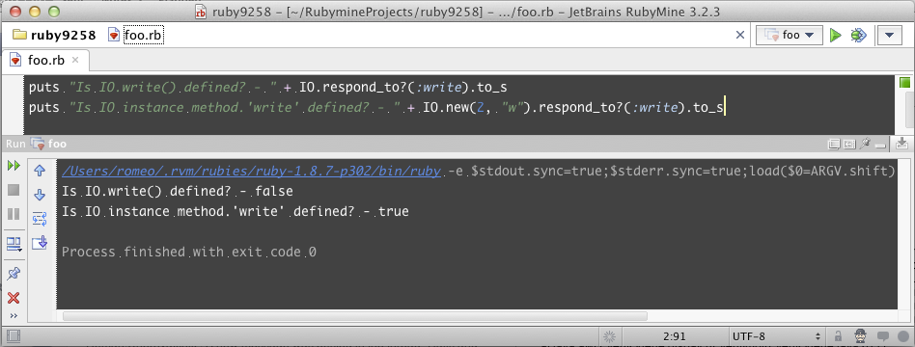Open the ruby interpreter path link in console
Screen dimensions: 915x347
[x=251, y=171]
